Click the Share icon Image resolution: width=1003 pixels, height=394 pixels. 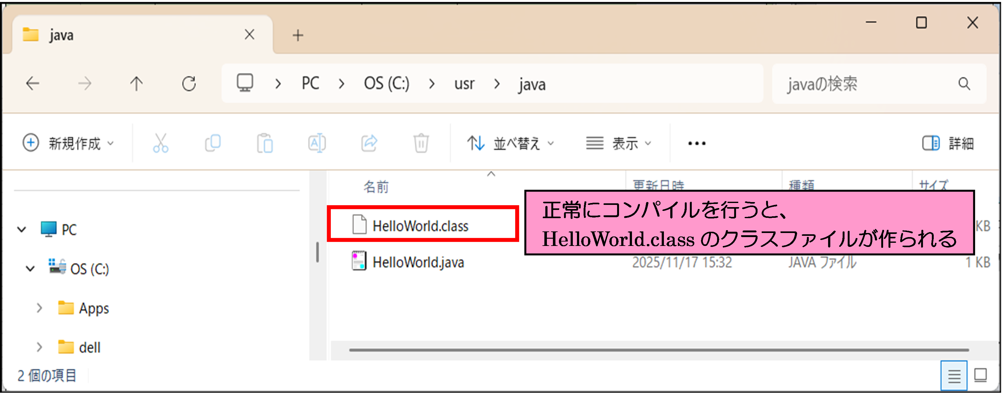click(369, 143)
